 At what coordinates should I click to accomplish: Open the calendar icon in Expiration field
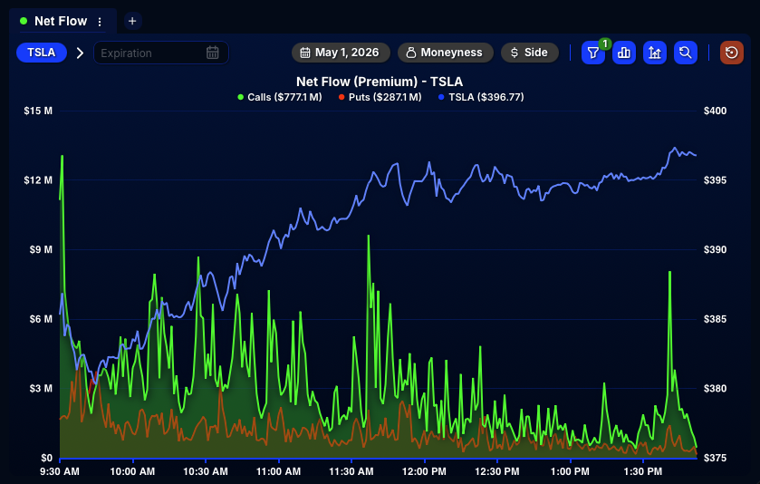pos(213,53)
